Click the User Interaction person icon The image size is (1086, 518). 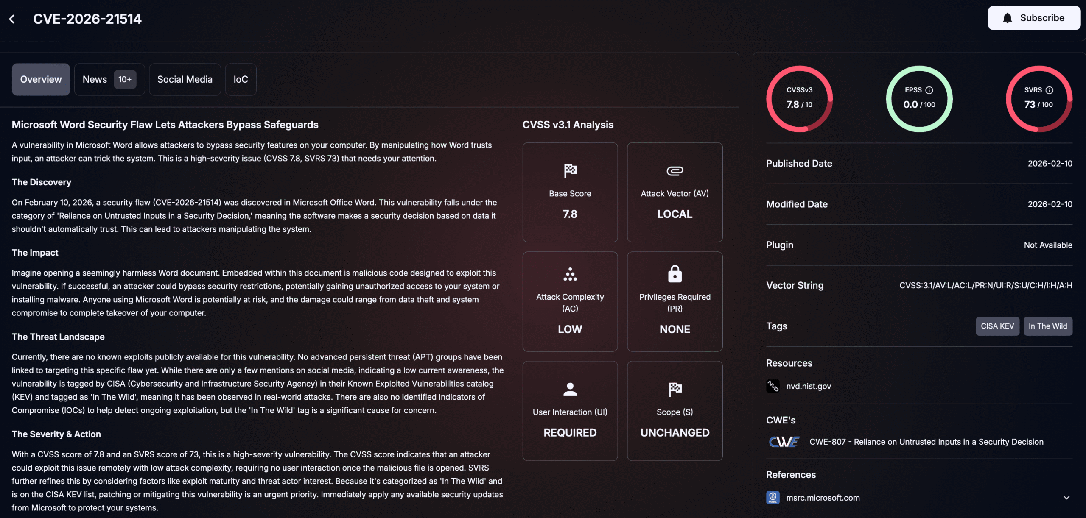[570, 389]
